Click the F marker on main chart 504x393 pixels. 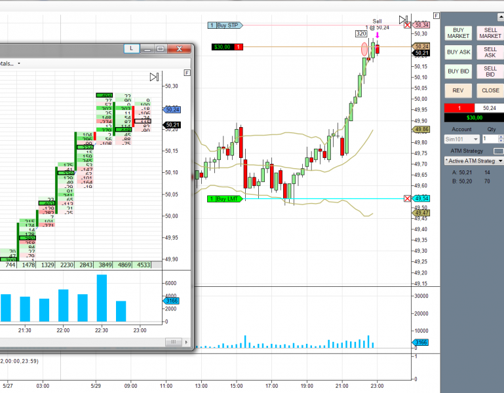(x=436, y=16)
